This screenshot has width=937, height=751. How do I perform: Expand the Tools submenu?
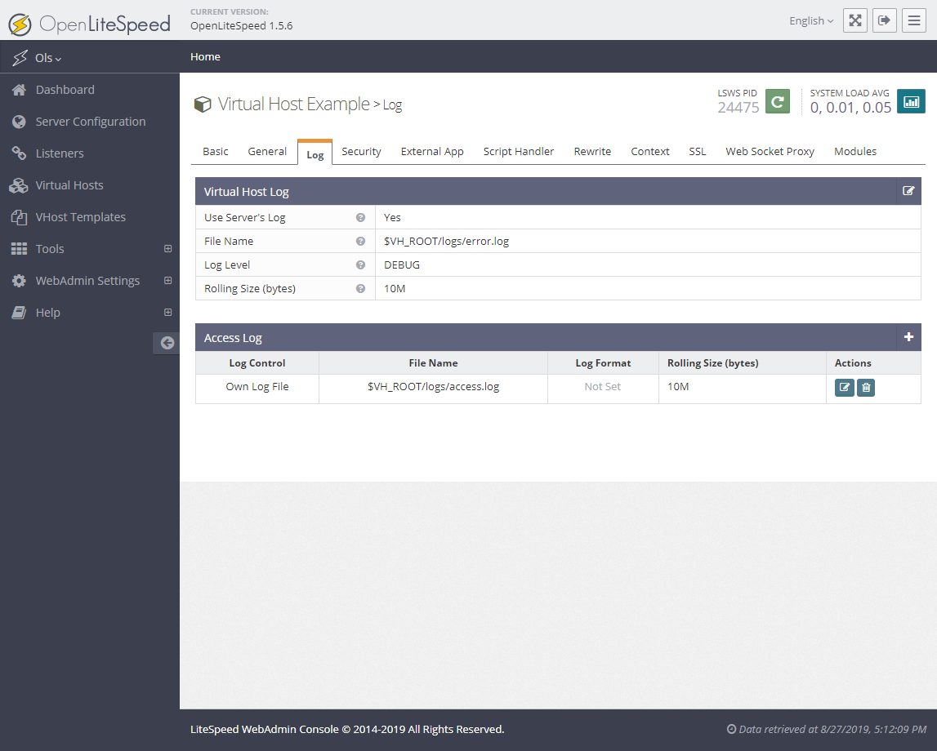coord(168,248)
